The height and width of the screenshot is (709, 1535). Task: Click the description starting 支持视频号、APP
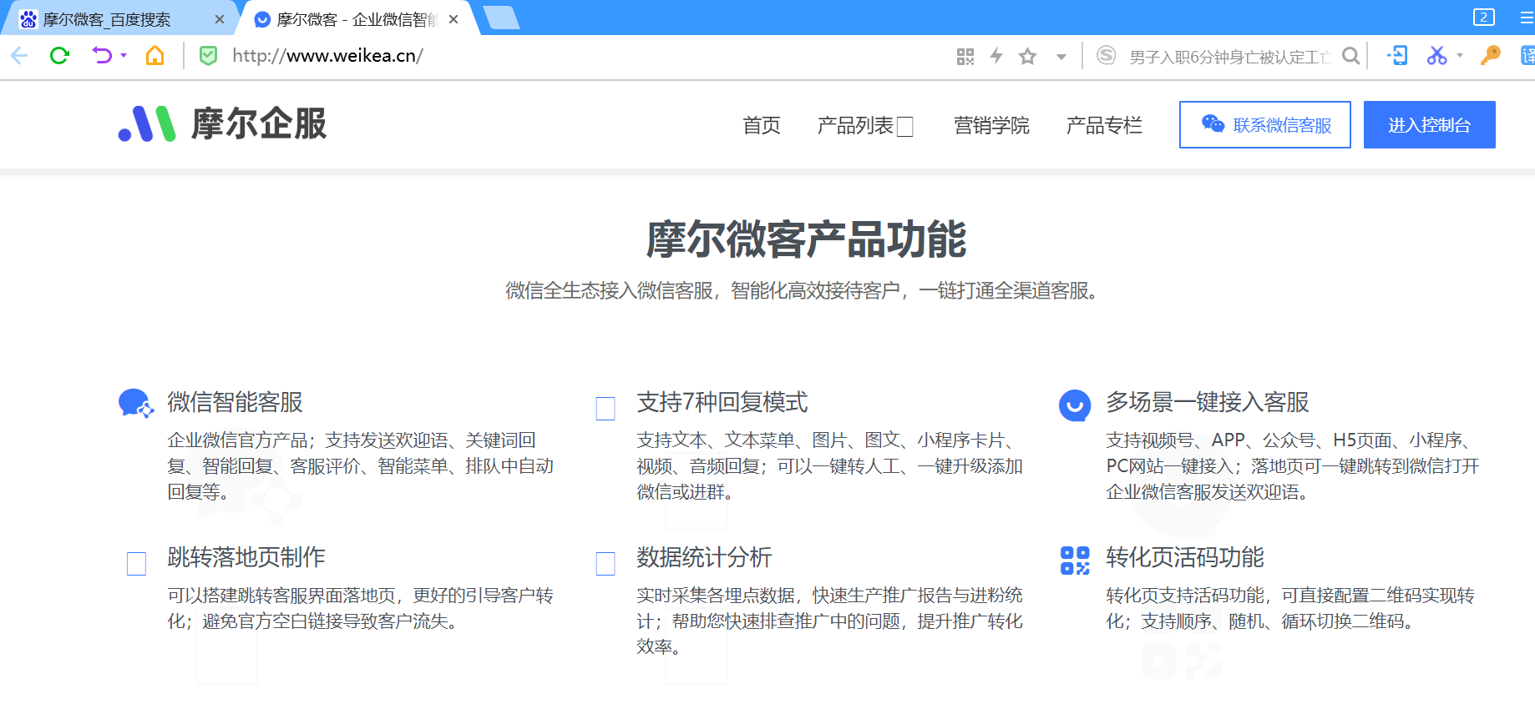[x=1293, y=465]
